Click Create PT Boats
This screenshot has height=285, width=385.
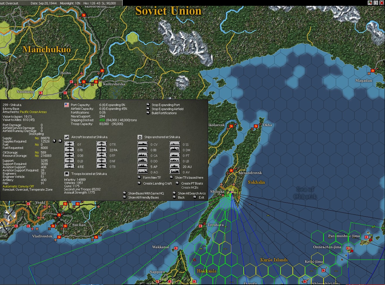[x=192, y=183]
